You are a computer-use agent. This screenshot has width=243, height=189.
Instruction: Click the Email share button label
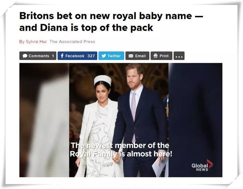pyautogui.click(x=140, y=56)
